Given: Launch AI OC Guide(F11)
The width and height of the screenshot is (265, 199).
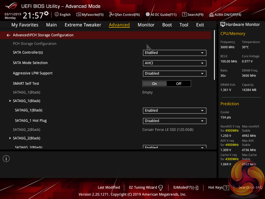Looking at the screenshot, I should [161, 15].
